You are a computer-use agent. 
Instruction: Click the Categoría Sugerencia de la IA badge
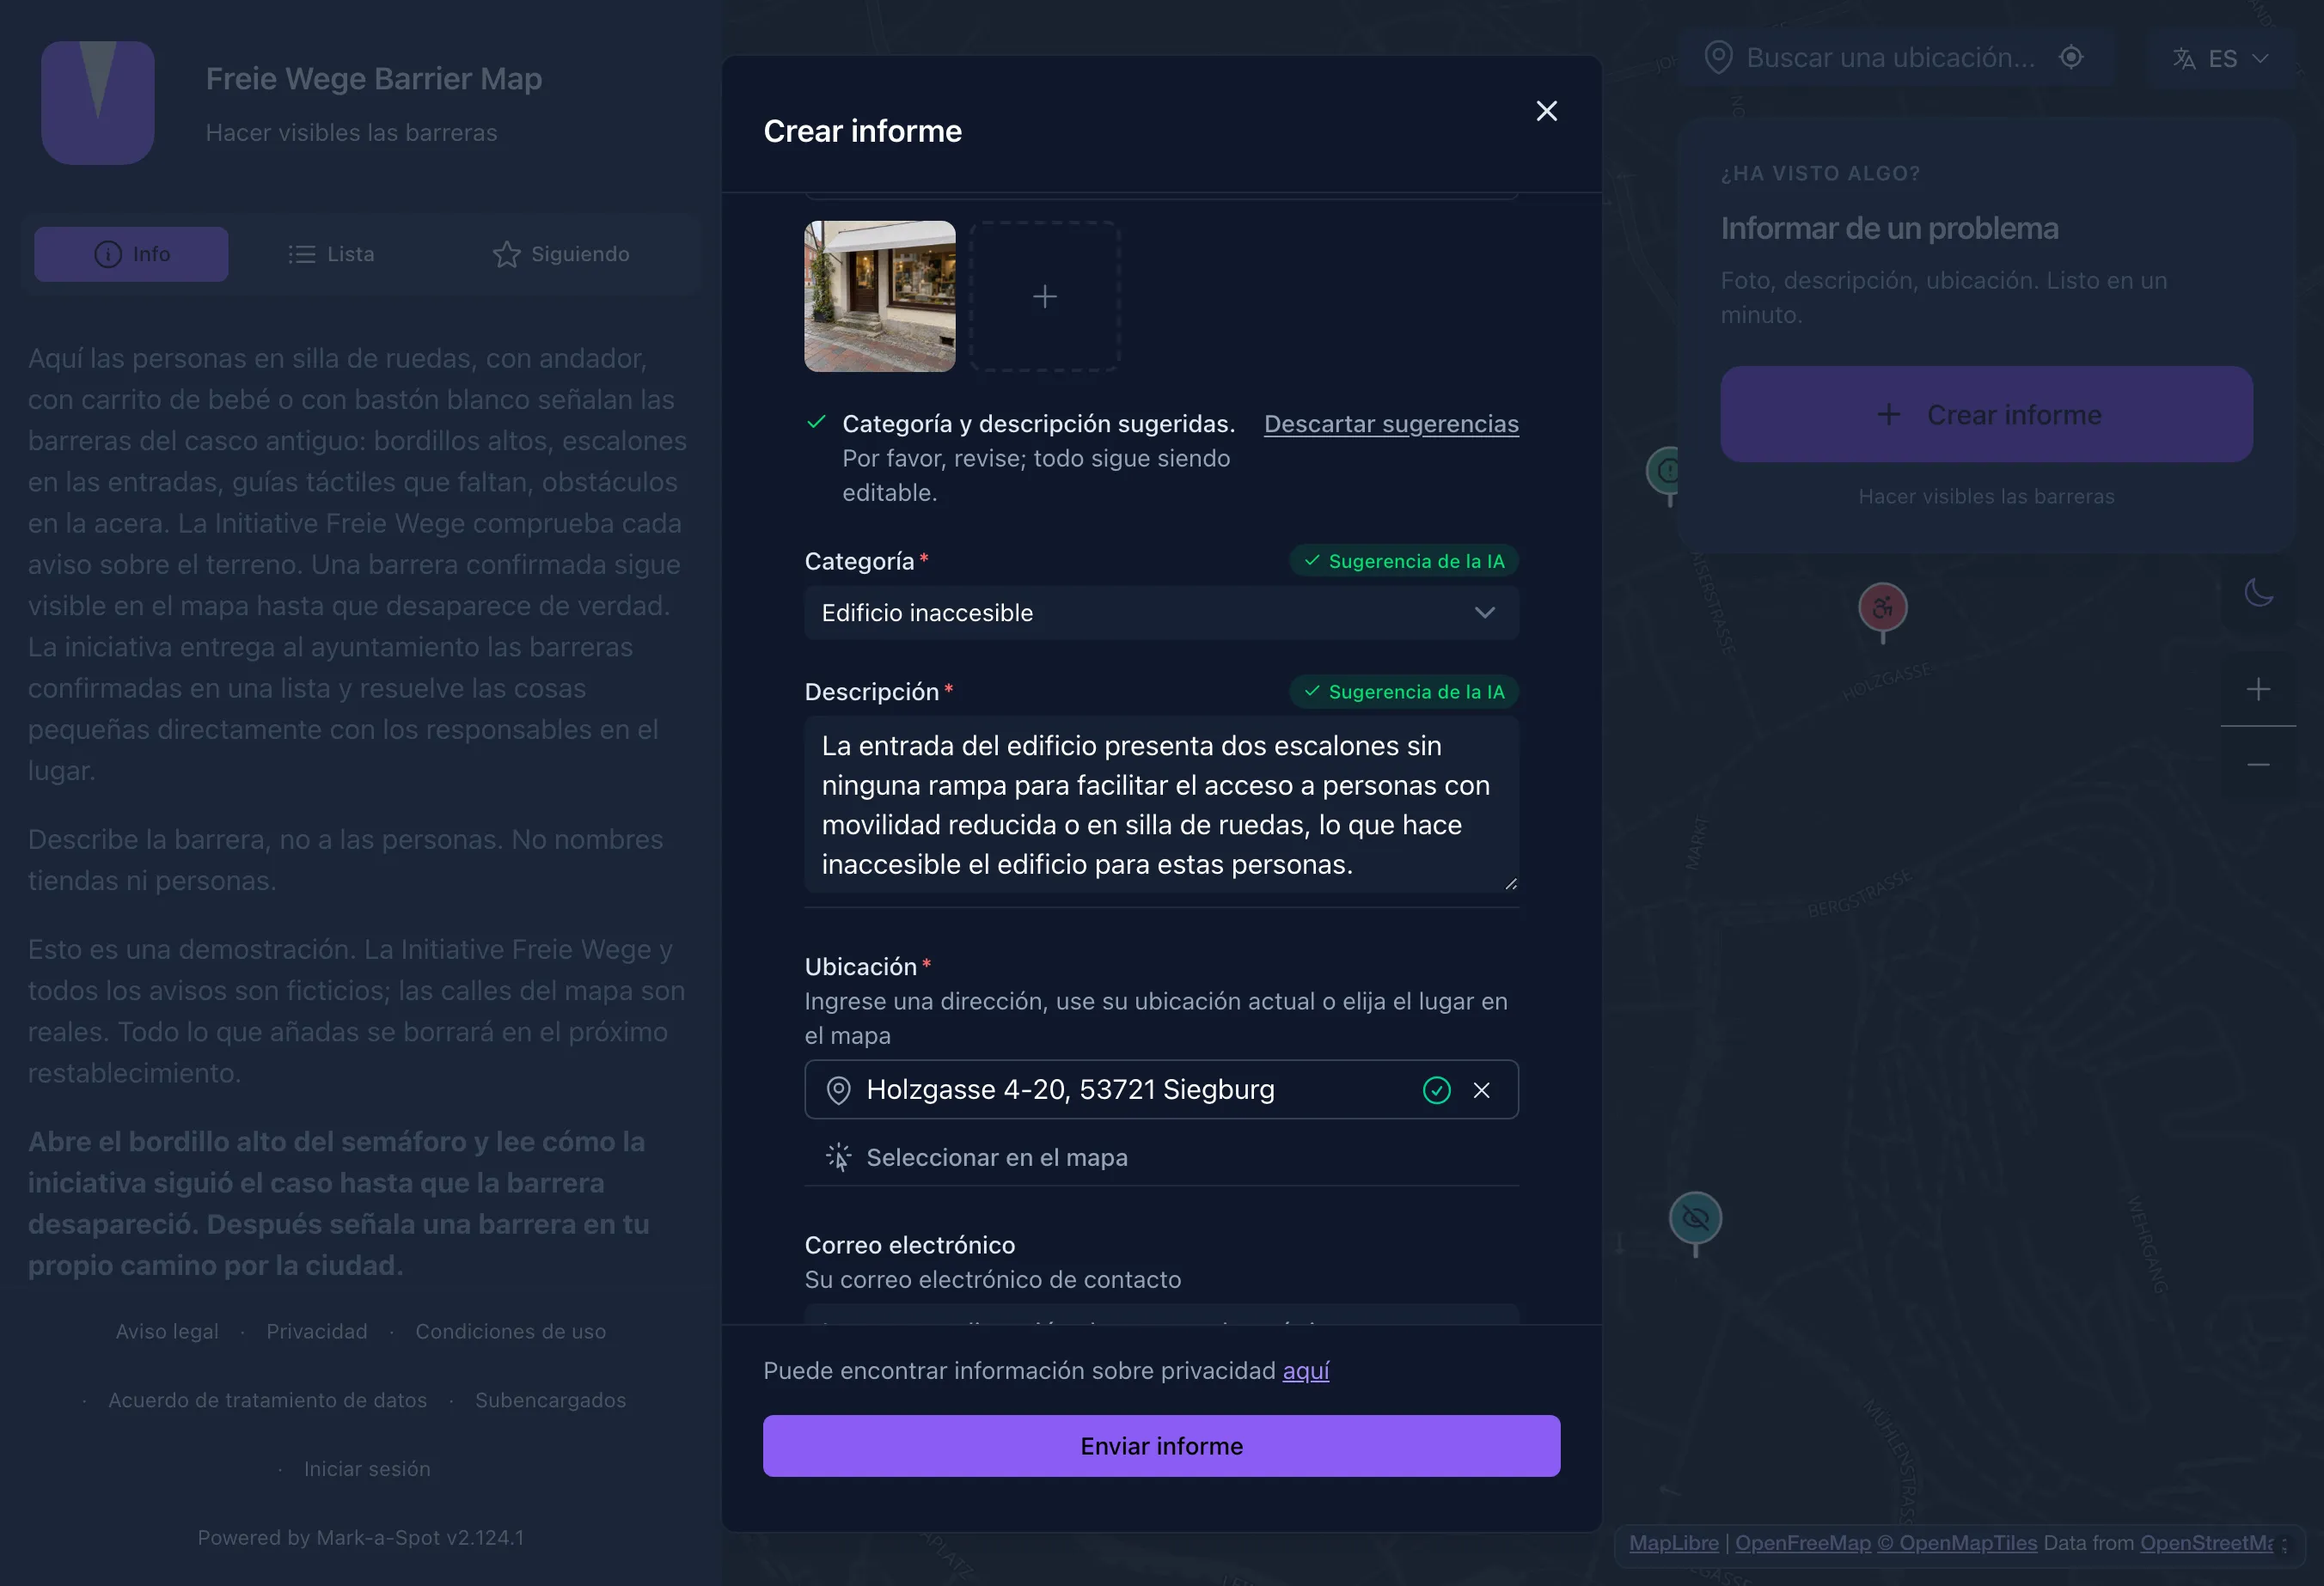click(x=1404, y=561)
